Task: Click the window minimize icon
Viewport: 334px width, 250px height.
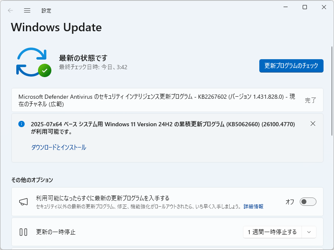Action: tap(285, 7)
